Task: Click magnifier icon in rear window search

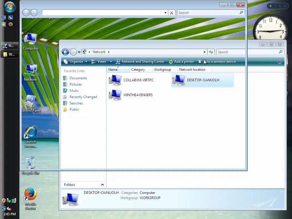Action: [241, 13]
